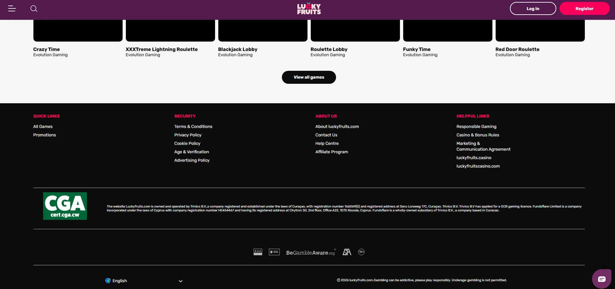This screenshot has height=289, width=615.
Task: Open Promotions quick link
Action: [x=44, y=135]
